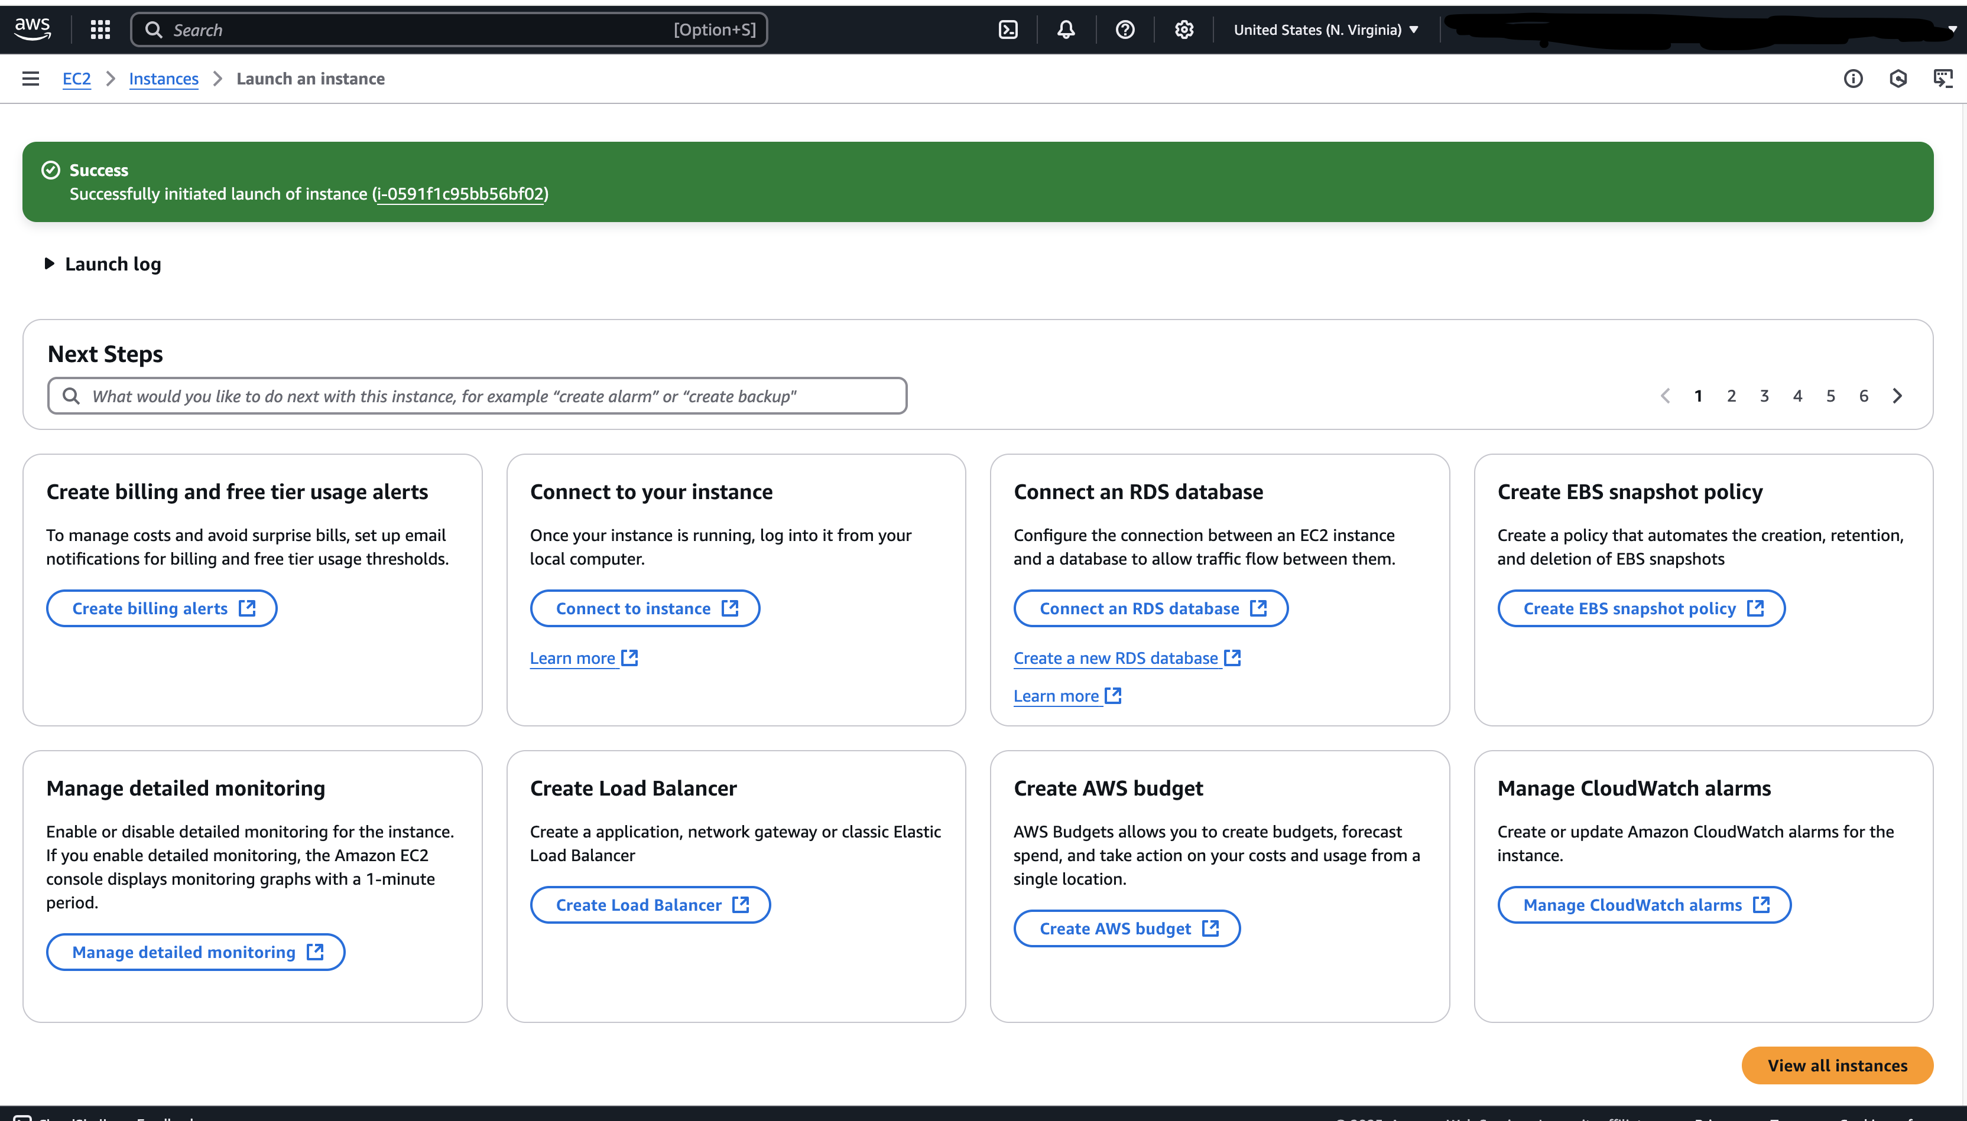Focus the Next Steps search field
1967x1121 pixels.
click(x=477, y=396)
